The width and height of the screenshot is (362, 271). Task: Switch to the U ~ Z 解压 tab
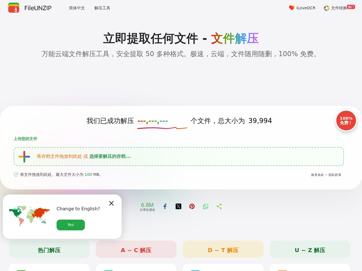310,249
